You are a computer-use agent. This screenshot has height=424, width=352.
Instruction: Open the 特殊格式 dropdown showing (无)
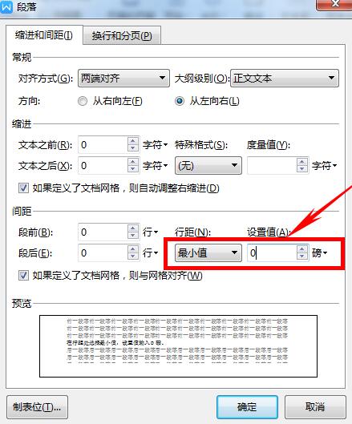pyautogui.click(x=208, y=165)
